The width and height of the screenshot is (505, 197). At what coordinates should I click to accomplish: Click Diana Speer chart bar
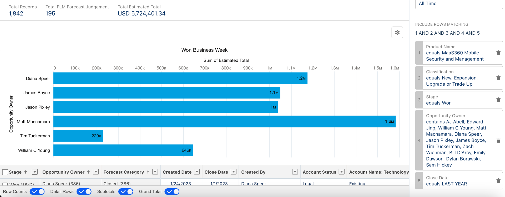pos(180,78)
